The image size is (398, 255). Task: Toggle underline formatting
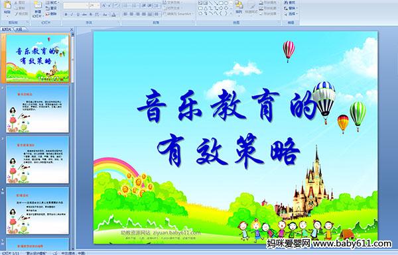point(78,15)
